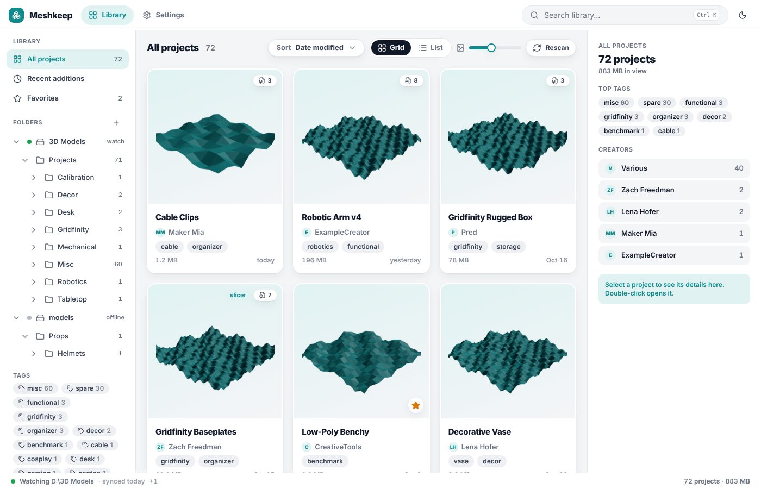This screenshot has width=761, height=489.
Task: Open the Decorative Vase thumbnail
Action: click(x=508, y=351)
